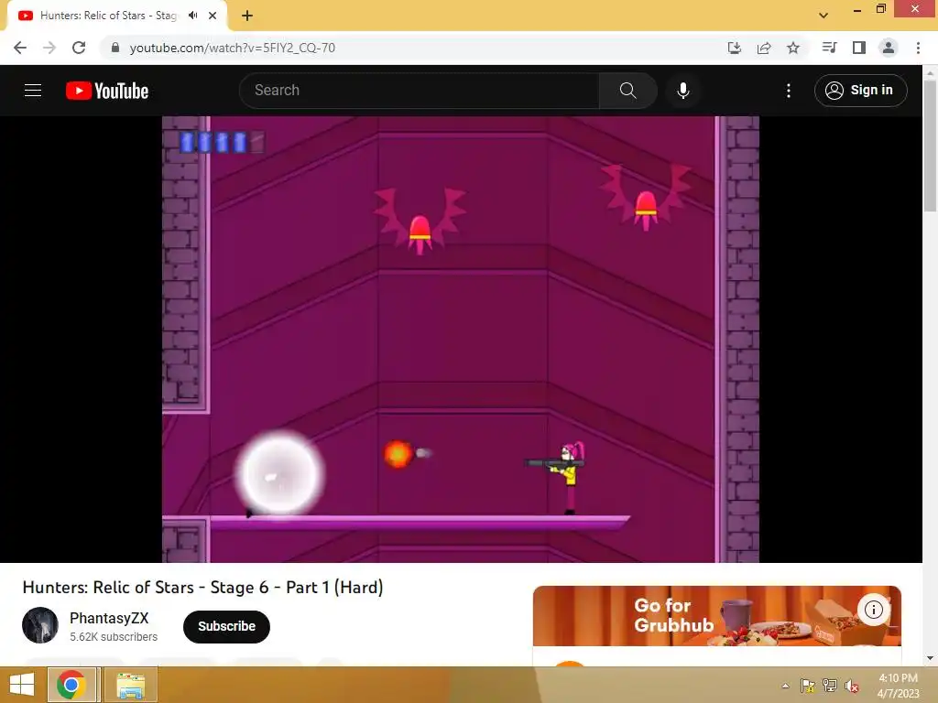Screen dimensions: 938x703
Task: Open the YouTube hamburger guide menu
Action: [33, 91]
